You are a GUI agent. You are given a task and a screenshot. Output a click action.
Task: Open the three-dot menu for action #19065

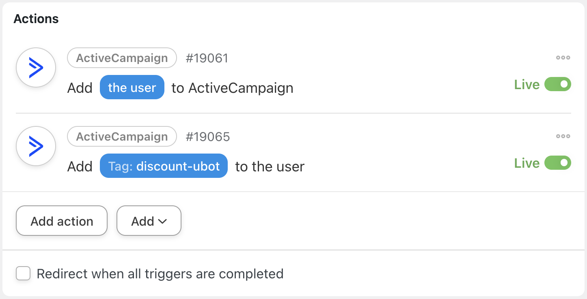pyautogui.click(x=563, y=136)
